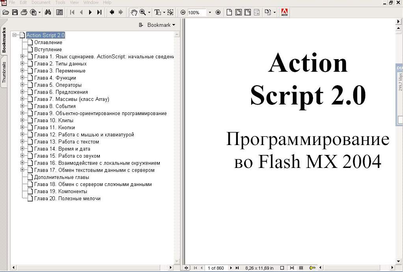Set view to Actual Size page icon
The width and height of the screenshot is (403, 272).
tap(229, 12)
